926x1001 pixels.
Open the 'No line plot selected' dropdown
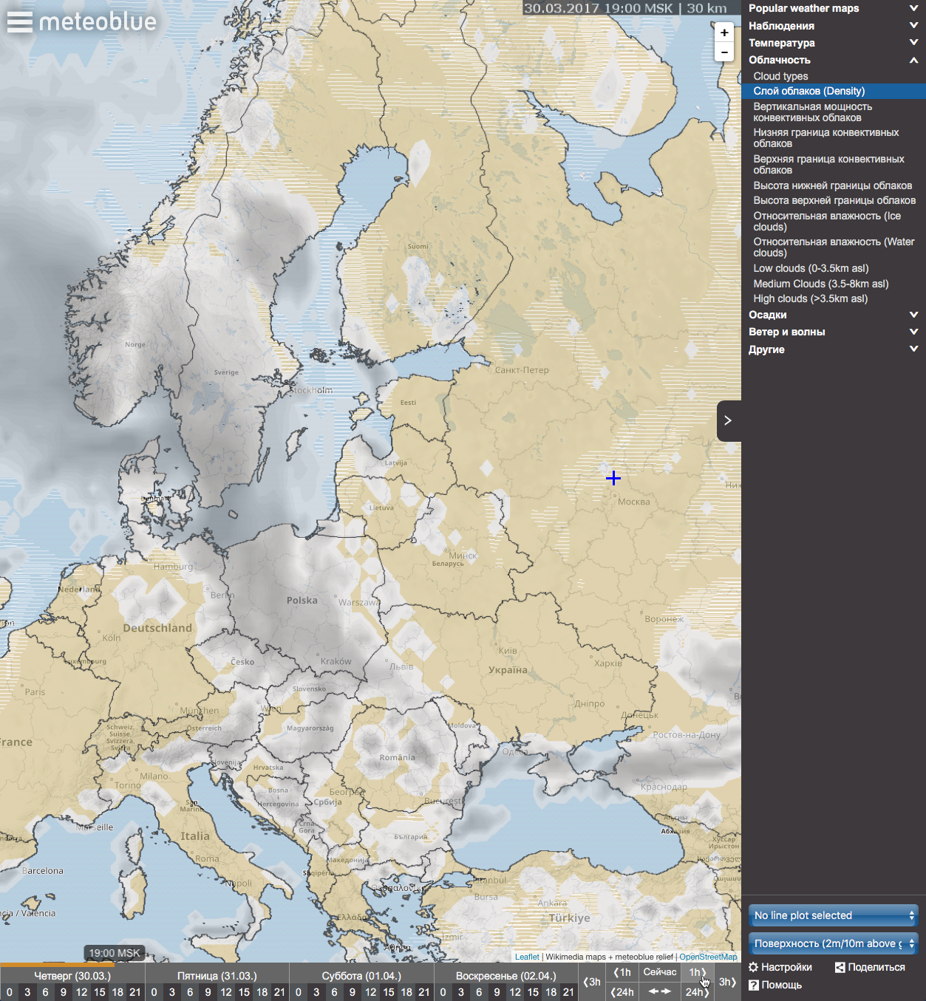coord(833,915)
